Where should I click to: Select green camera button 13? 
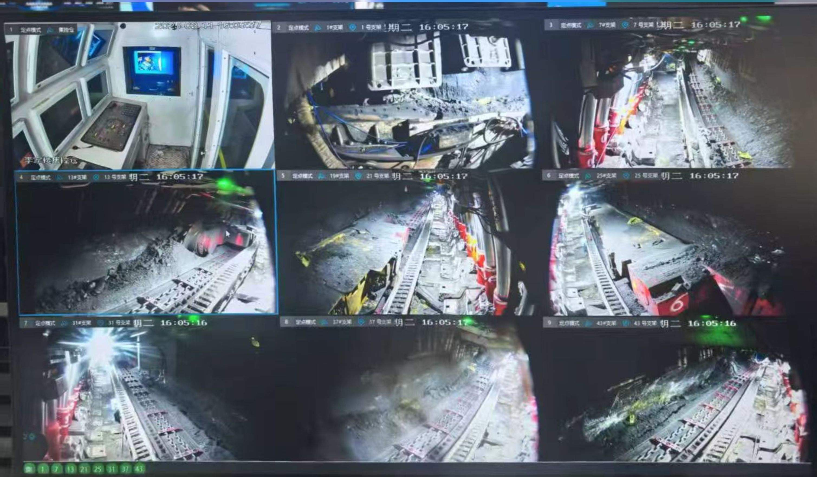click(x=70, y=469)
